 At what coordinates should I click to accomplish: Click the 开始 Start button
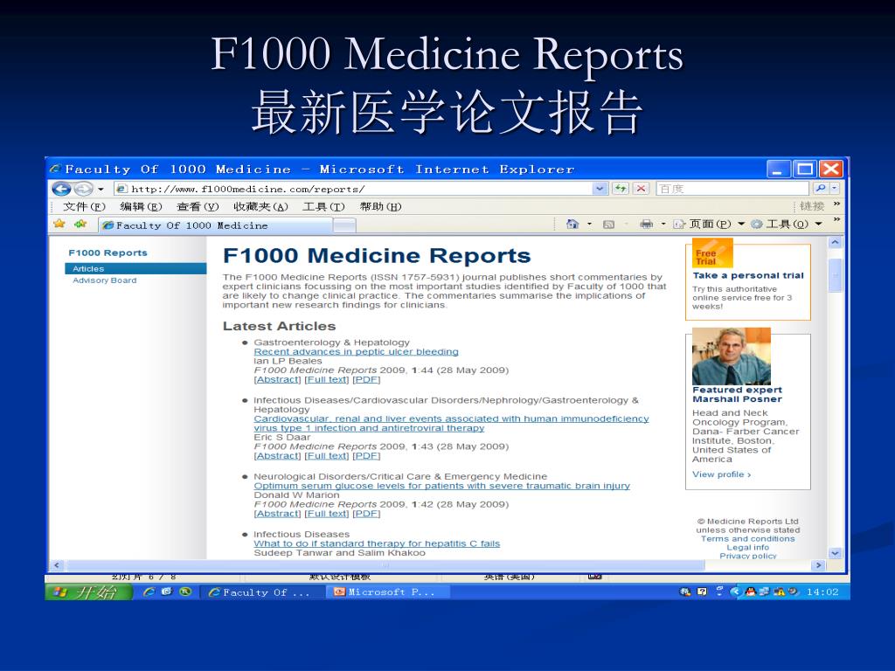click(89, 592)
